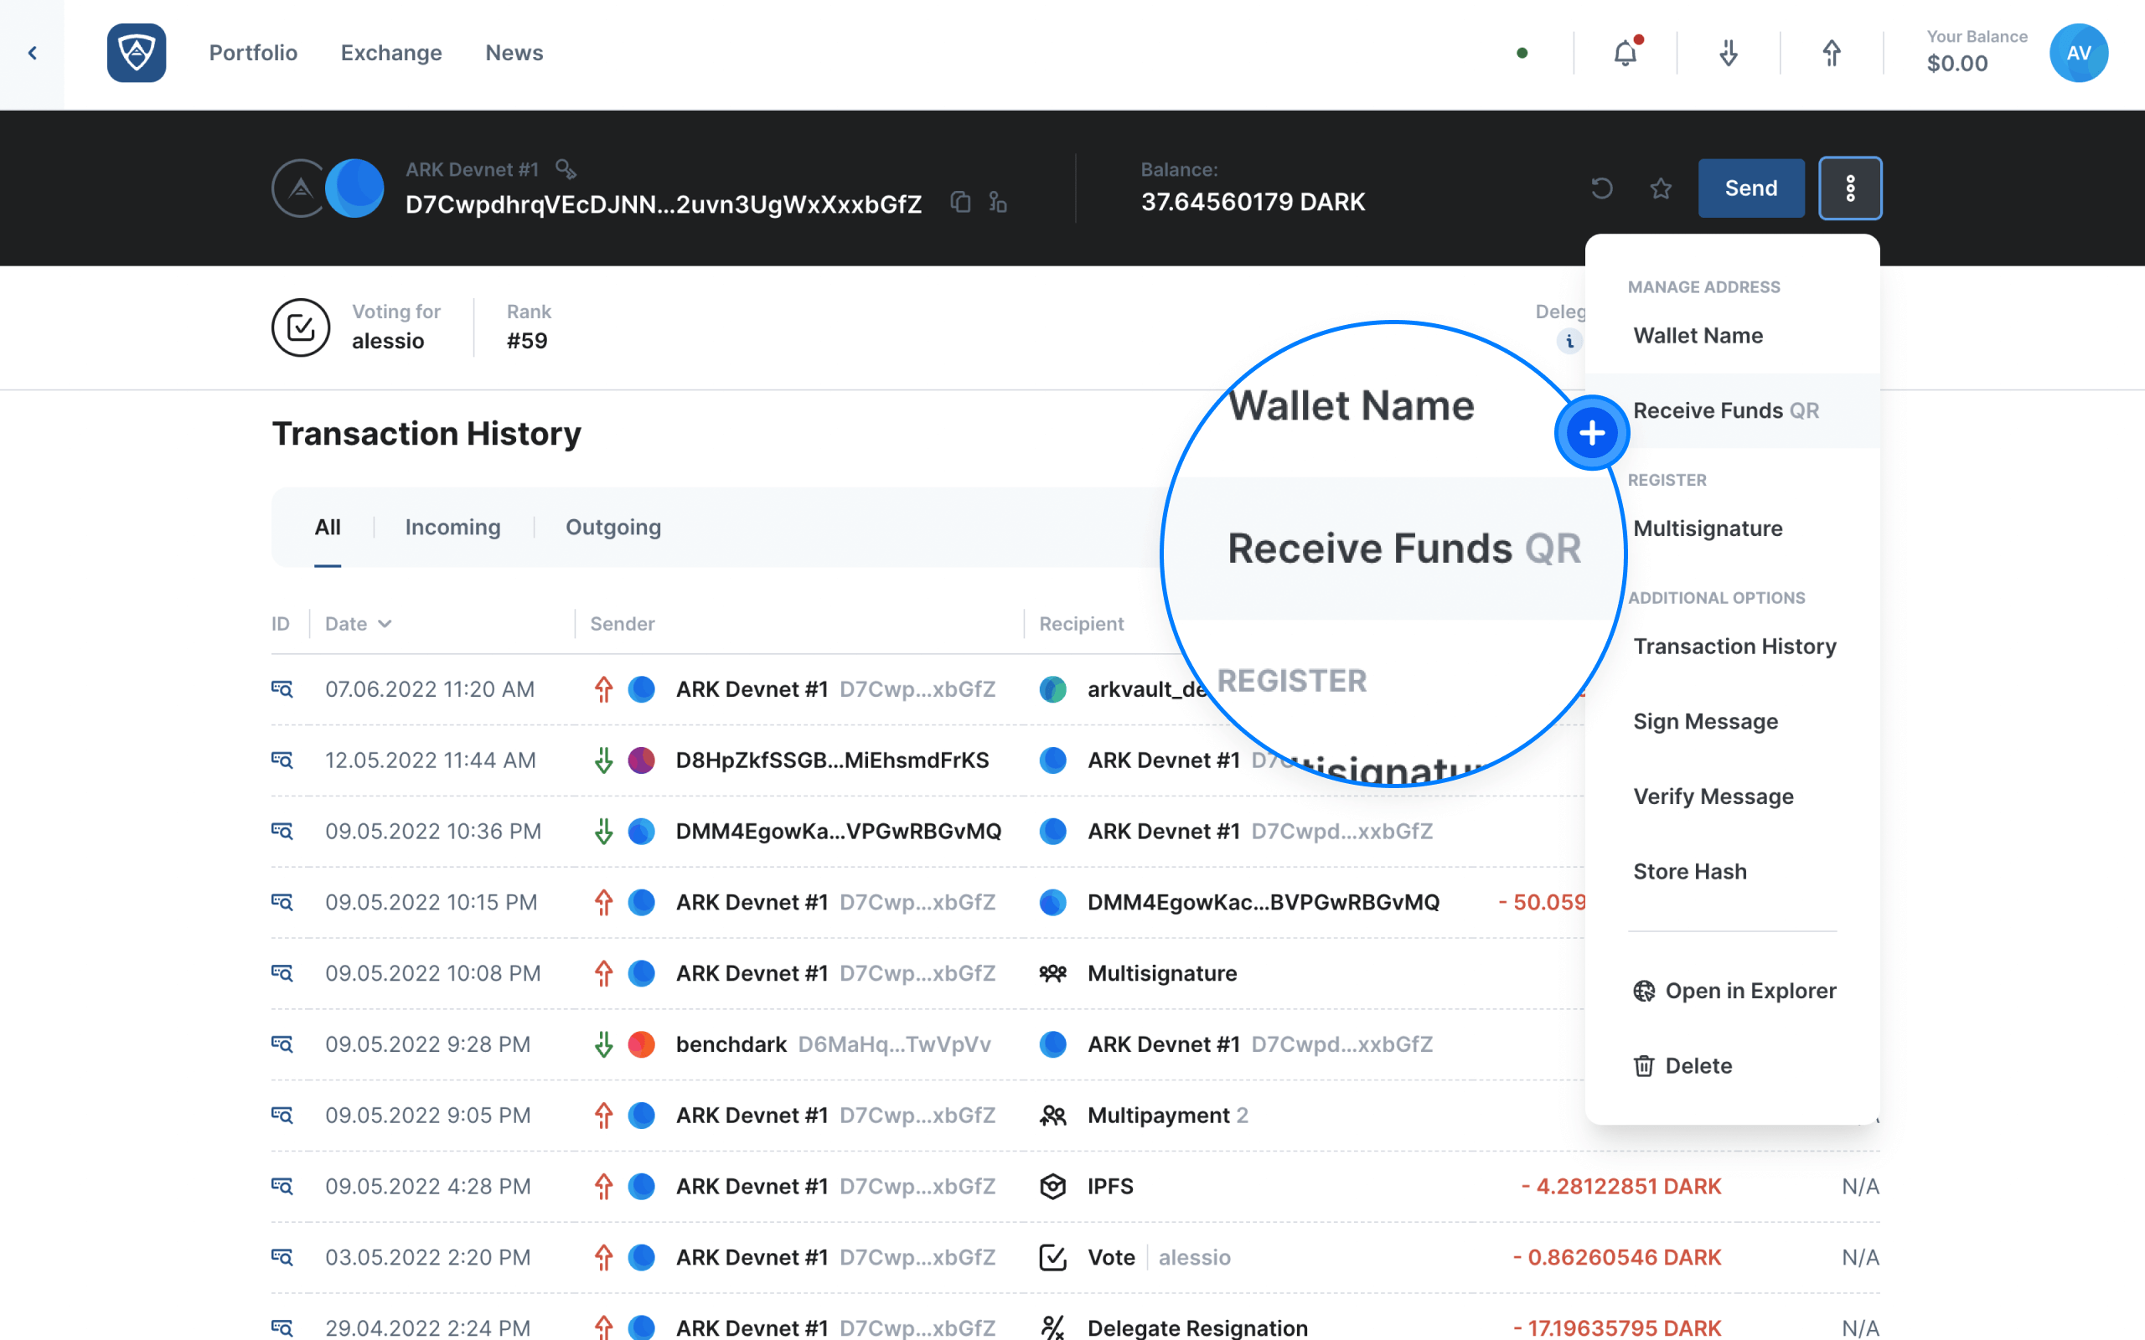Screen dimensions: 2145x1340
Task: Open News in the navbar
Action: click(514, 53)
